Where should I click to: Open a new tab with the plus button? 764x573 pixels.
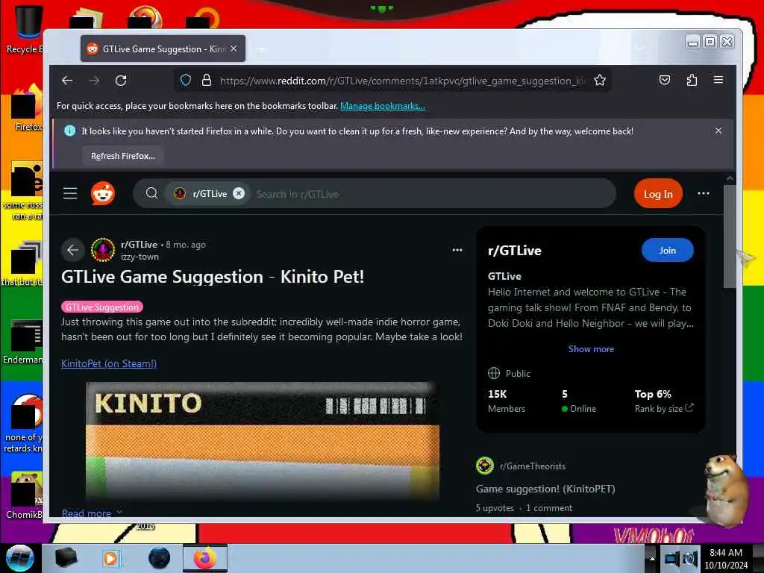click(262, 49)
